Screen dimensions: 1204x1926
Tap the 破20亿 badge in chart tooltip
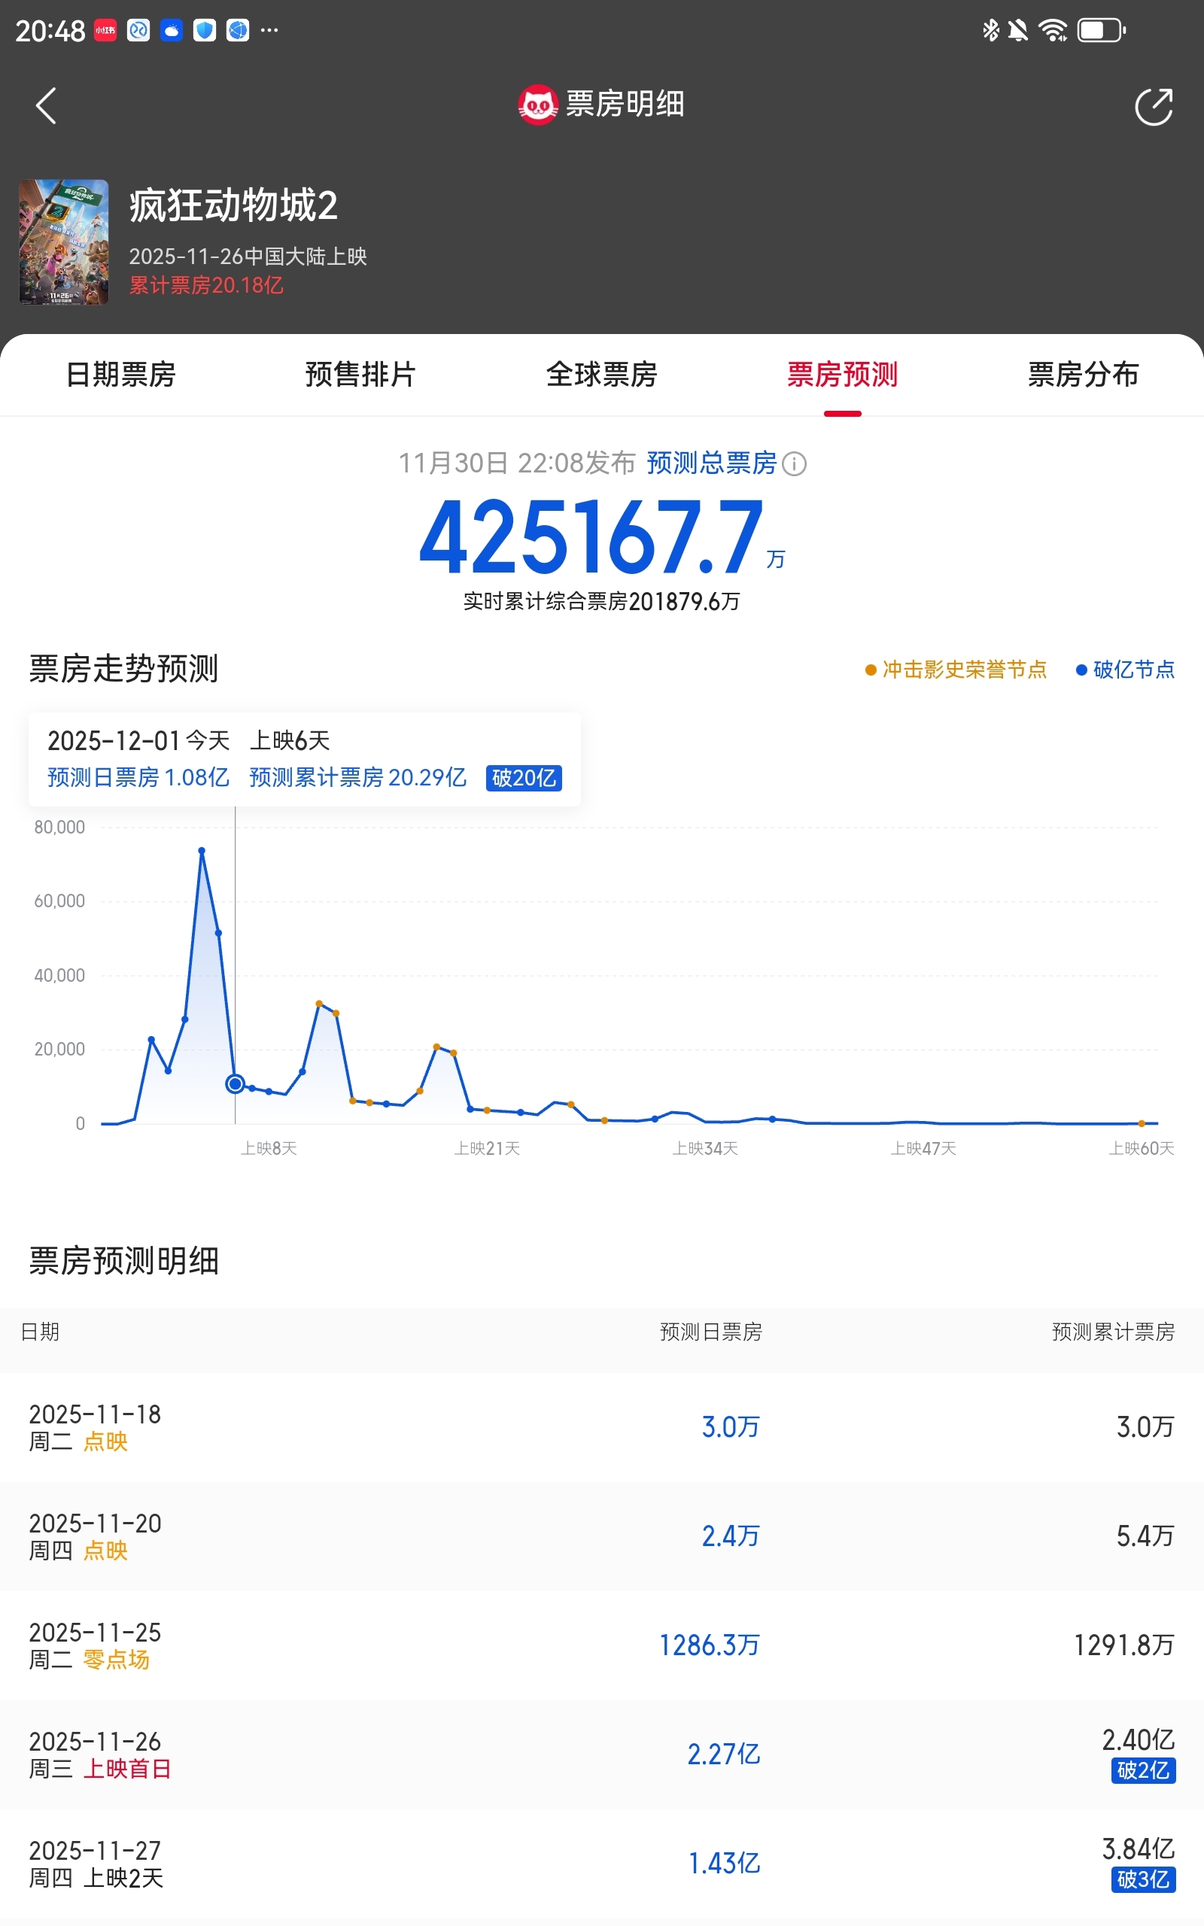tap(524, 778)
